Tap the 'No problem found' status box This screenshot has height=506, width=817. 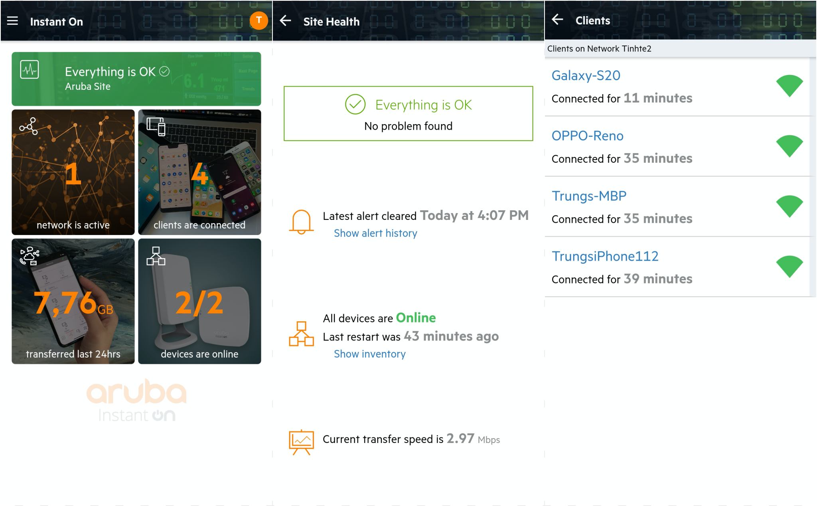coord(408,113)
